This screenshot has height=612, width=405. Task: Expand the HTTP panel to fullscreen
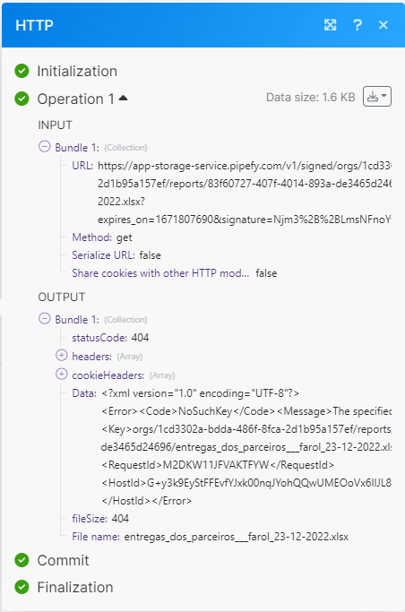pos(330,25)
